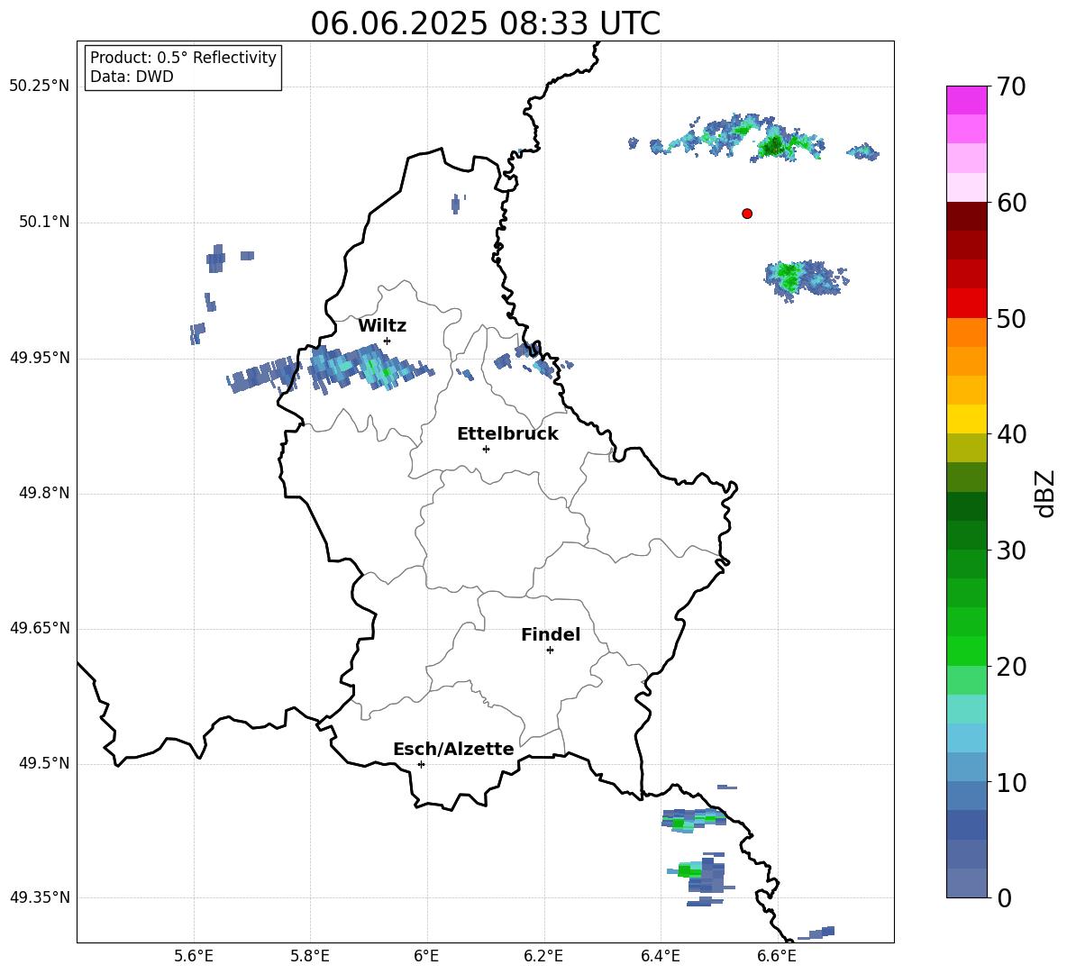1067x974 pixels.
Task: Click the Wiltz station cross marker
Action: (x=388, y=341)
